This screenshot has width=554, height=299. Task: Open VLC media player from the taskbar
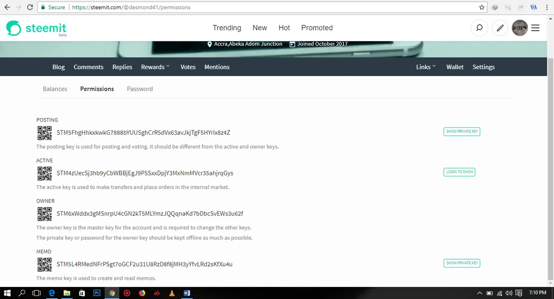172,293
